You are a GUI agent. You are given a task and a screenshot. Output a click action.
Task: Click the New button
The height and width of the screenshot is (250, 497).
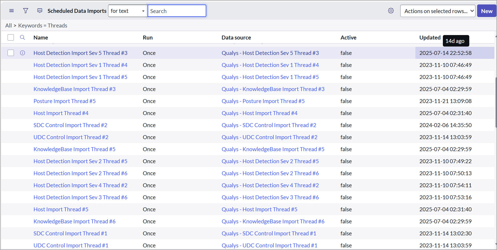pos(487,11)
